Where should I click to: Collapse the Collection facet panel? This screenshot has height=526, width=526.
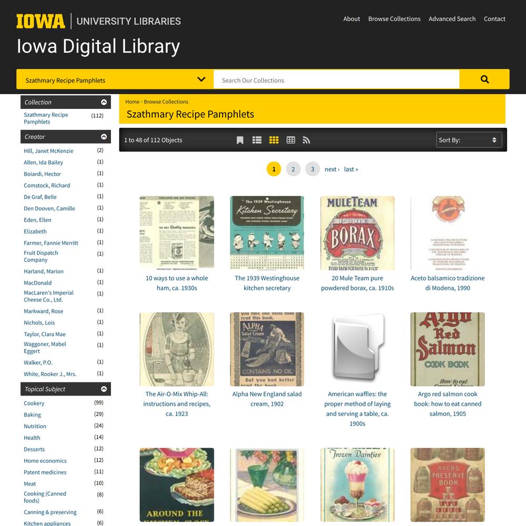click(104, 102)
